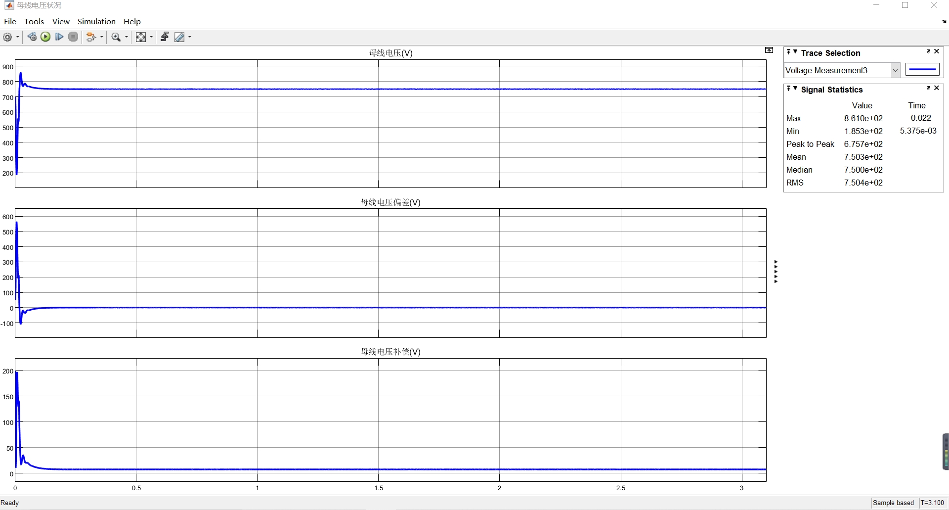Expand the configuration gear dropdown arrow
The width and height of the screenshot is (949, 510).
coord(18,37)
